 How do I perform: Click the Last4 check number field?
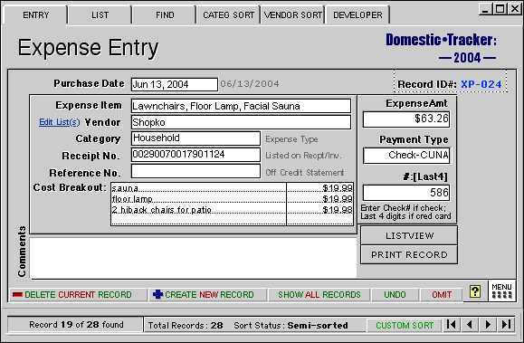406,193
